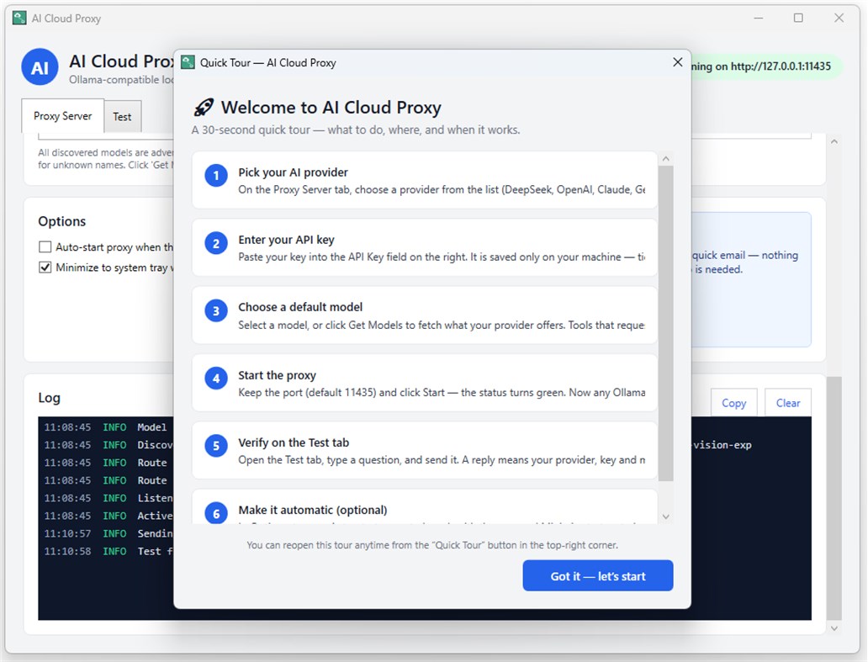Click the main window scrollbar thumb
Screen dimensions: 868x662
(834, 498)
